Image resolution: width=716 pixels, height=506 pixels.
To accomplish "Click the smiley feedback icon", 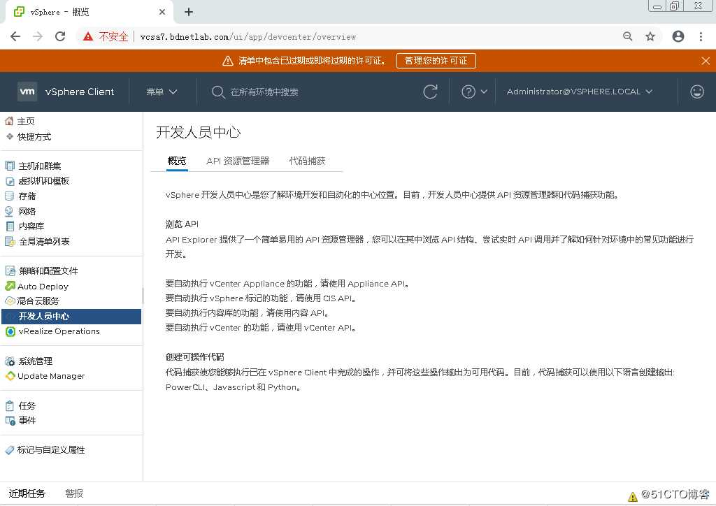I will click(x=697, y=92).
